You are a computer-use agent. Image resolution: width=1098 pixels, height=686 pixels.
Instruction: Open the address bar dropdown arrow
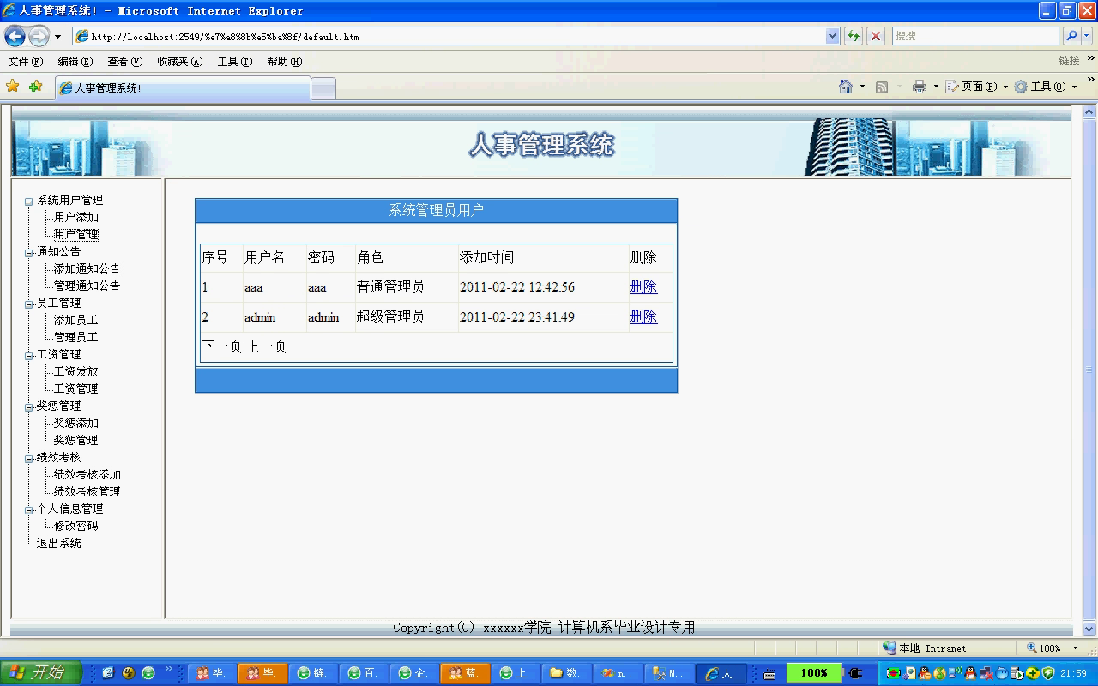pyautogui.click(x=832, y=36)
